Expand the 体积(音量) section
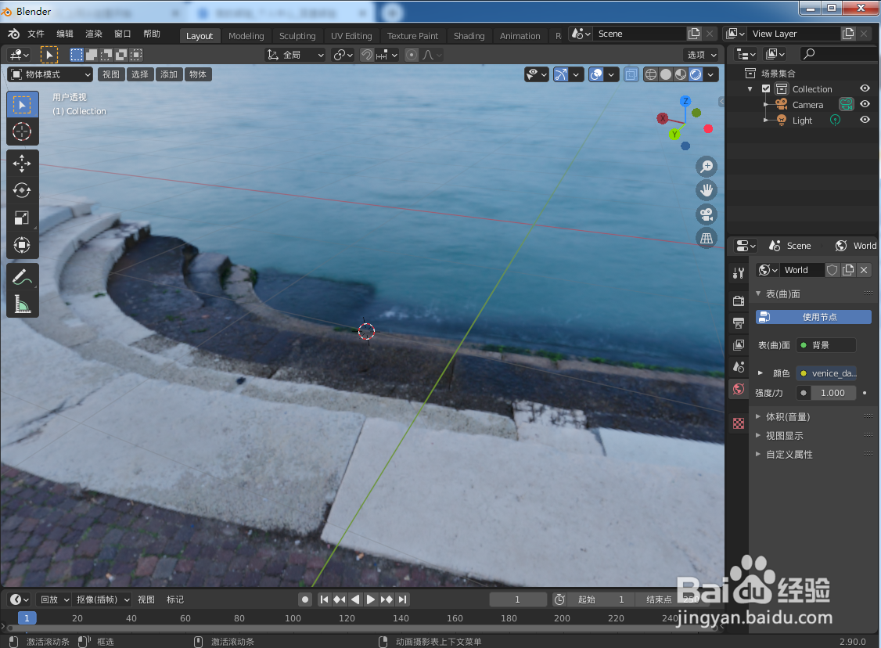Viewport: 881px width, 648px height. pyautogui.click(x=786, y=417)
